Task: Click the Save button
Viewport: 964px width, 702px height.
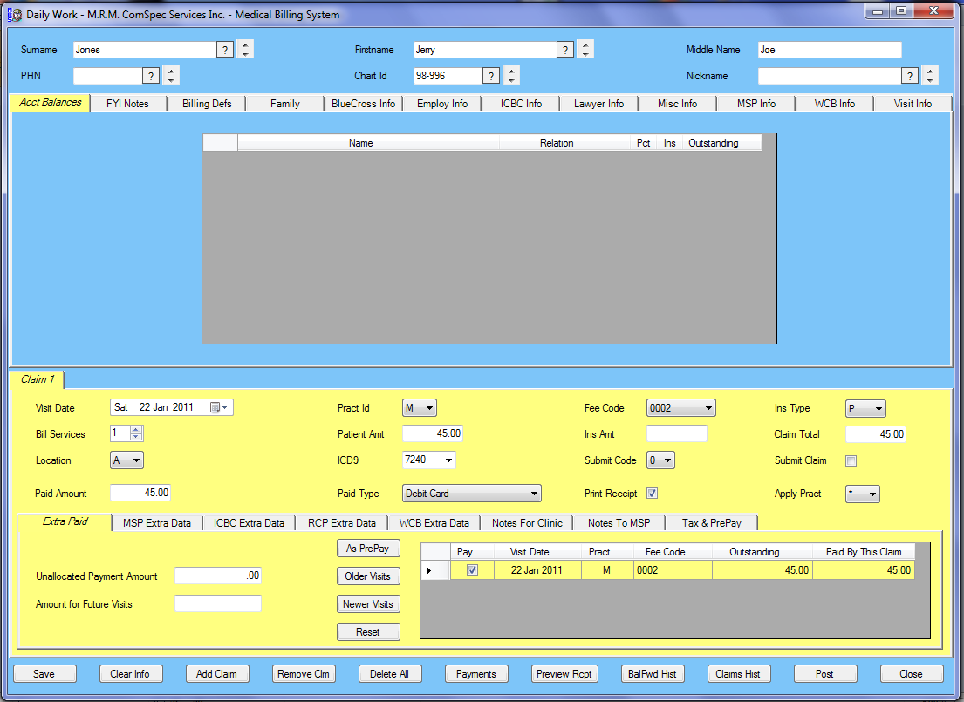Action: tap(44, 674)
